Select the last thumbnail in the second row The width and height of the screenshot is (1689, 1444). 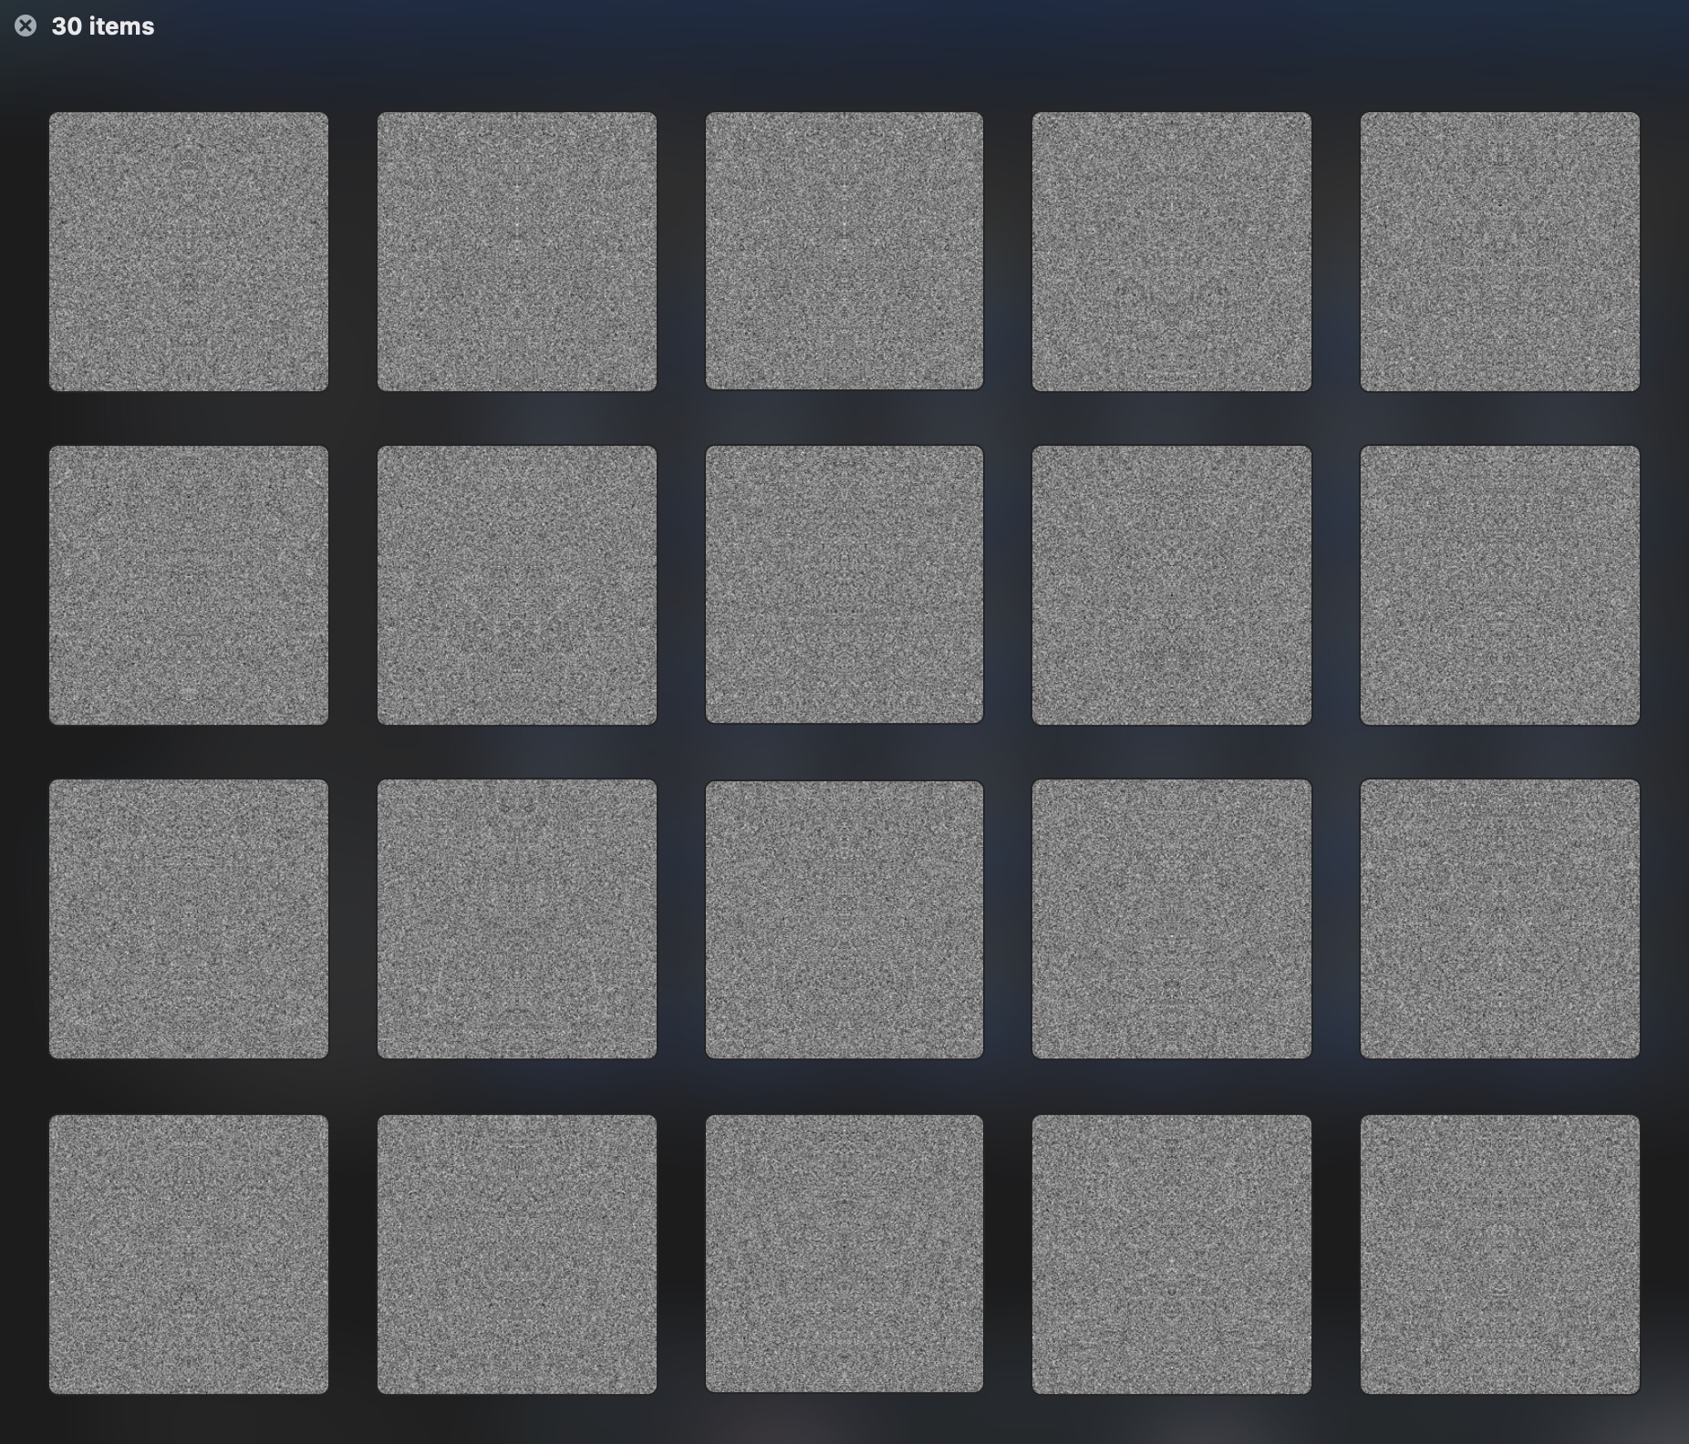click(x=1500, y=585)
